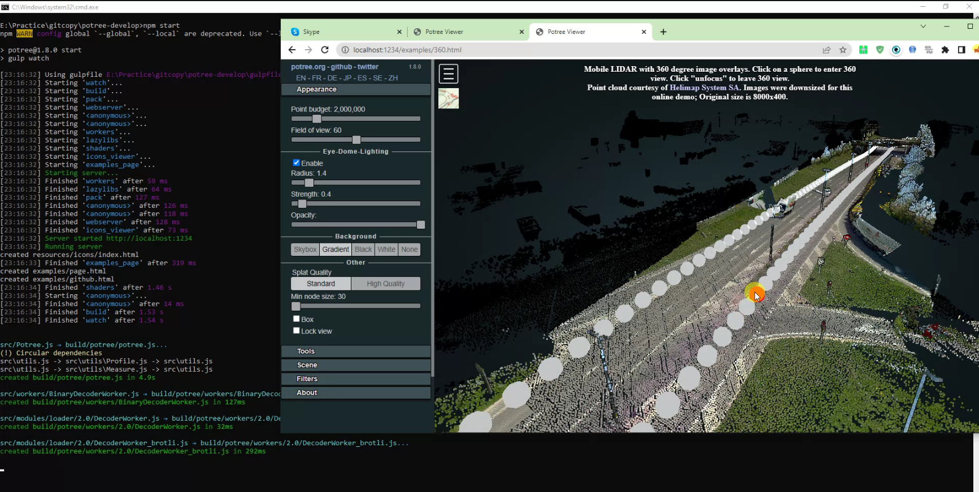Set background to White
This screenshot has height=492, width=979.
tap(386, 250)
